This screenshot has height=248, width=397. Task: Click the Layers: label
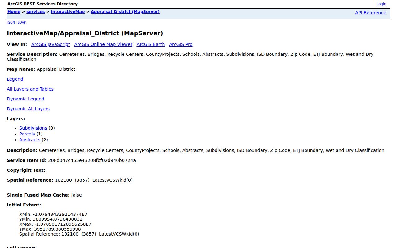[16, 119]
